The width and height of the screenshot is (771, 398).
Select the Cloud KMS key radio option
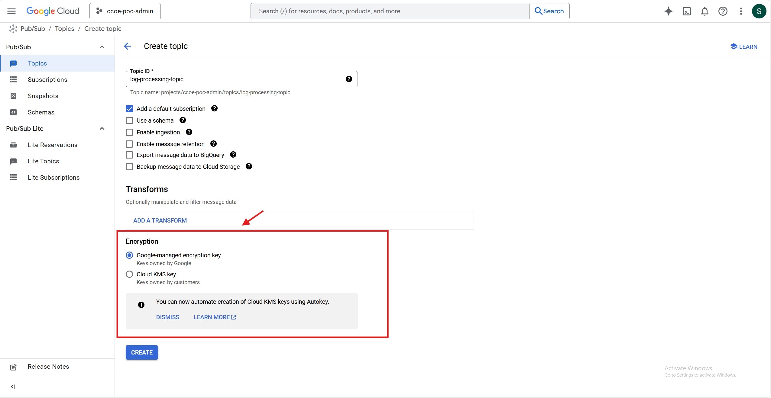[x=129, y=274]
